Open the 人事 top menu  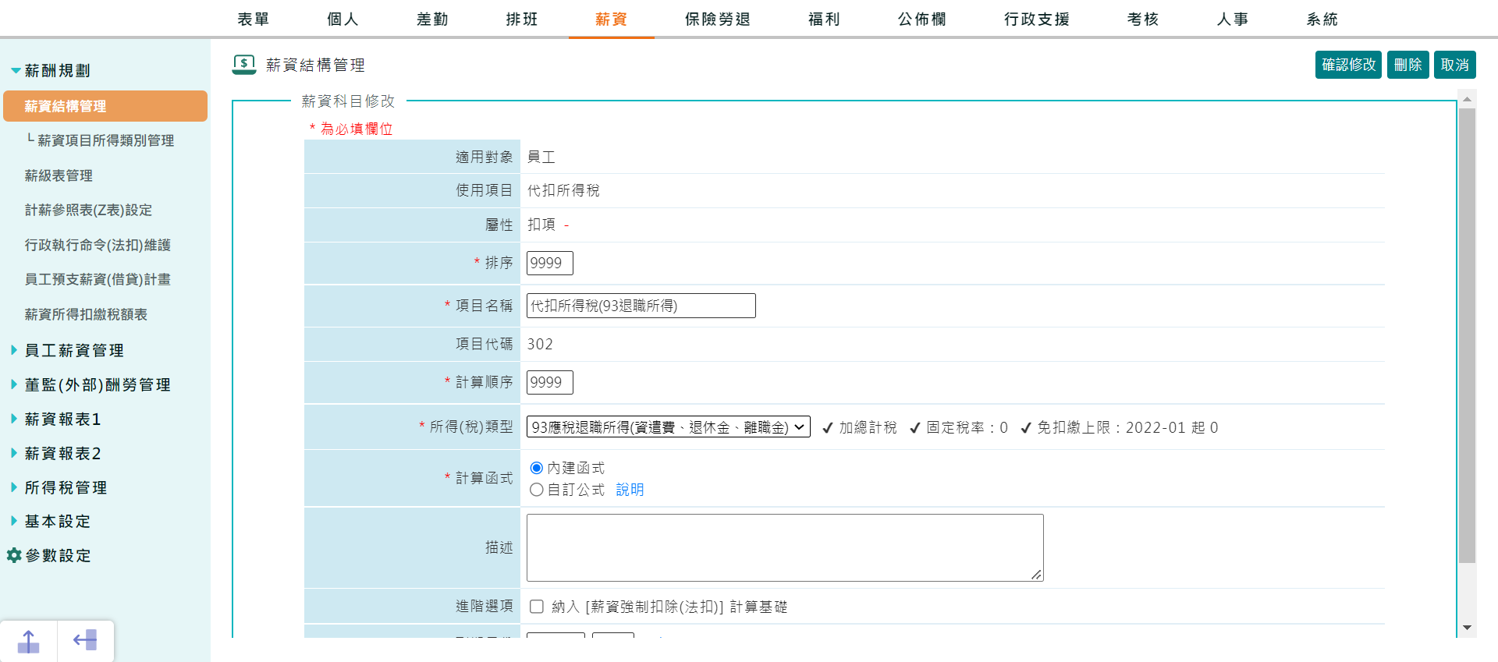(x=1233, y=19)
